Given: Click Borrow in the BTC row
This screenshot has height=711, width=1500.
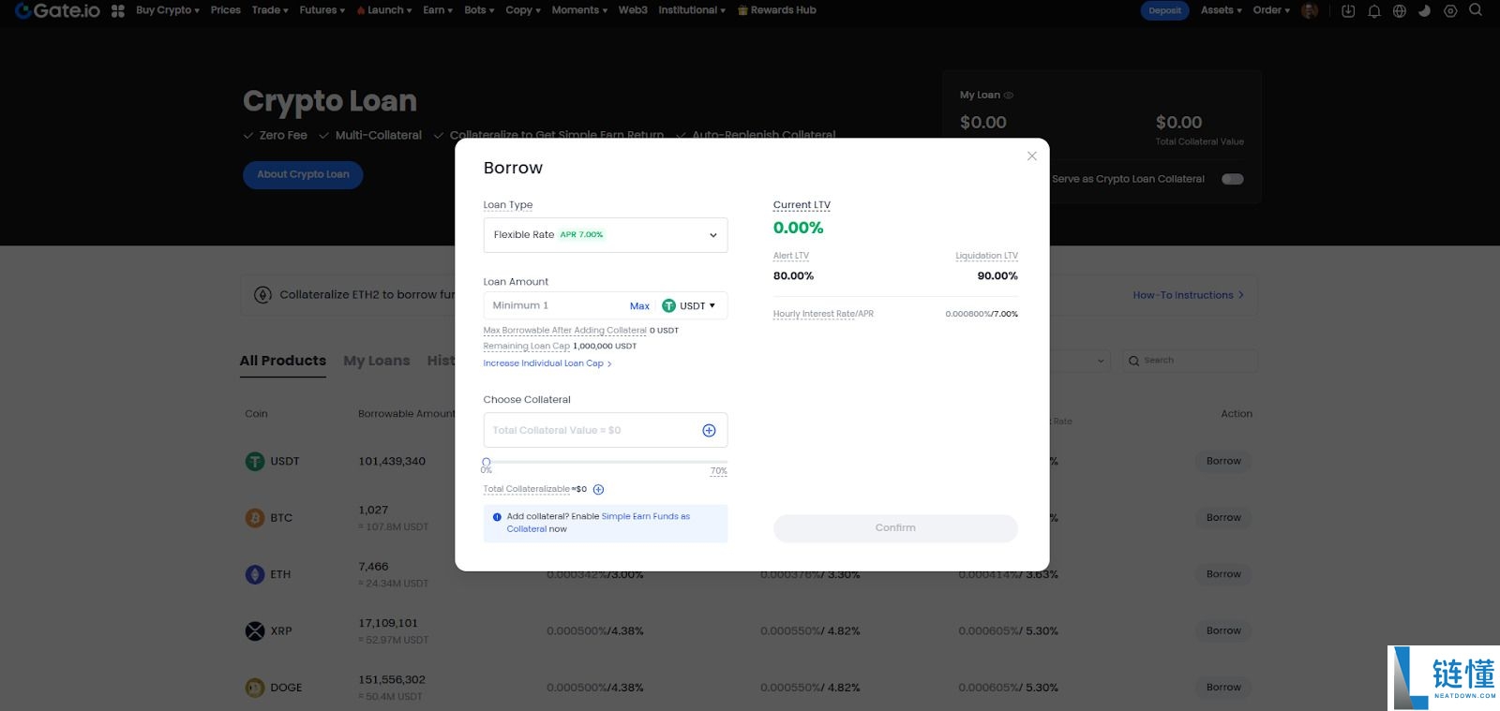Looking at the screenshot, I should click(x=1223, y=518).
